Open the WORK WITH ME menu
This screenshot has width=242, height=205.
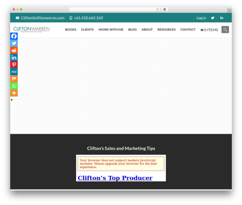coord(111,30)
